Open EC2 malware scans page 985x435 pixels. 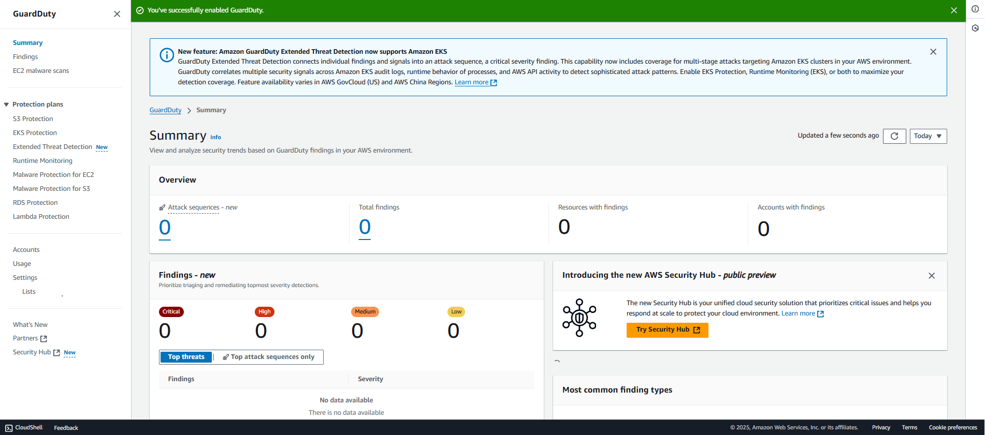point(41,71)
